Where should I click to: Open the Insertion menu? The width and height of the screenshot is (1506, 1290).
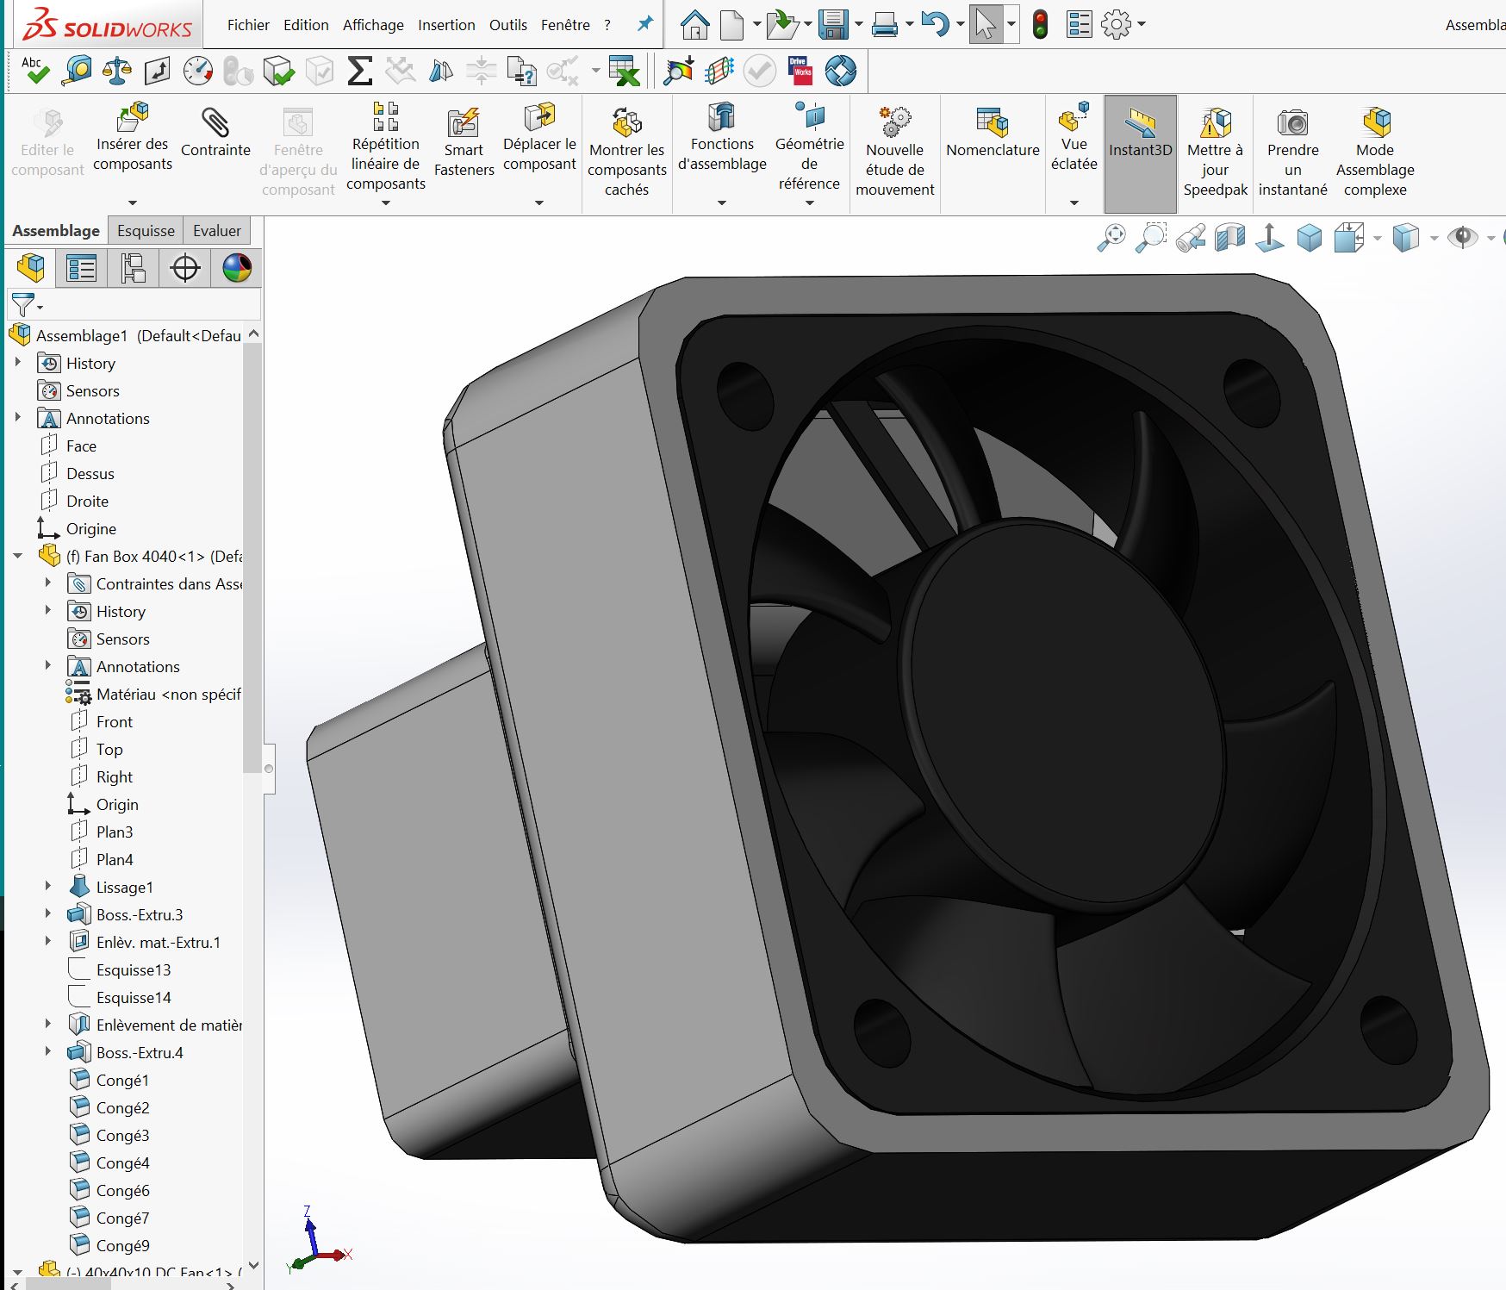446,25
